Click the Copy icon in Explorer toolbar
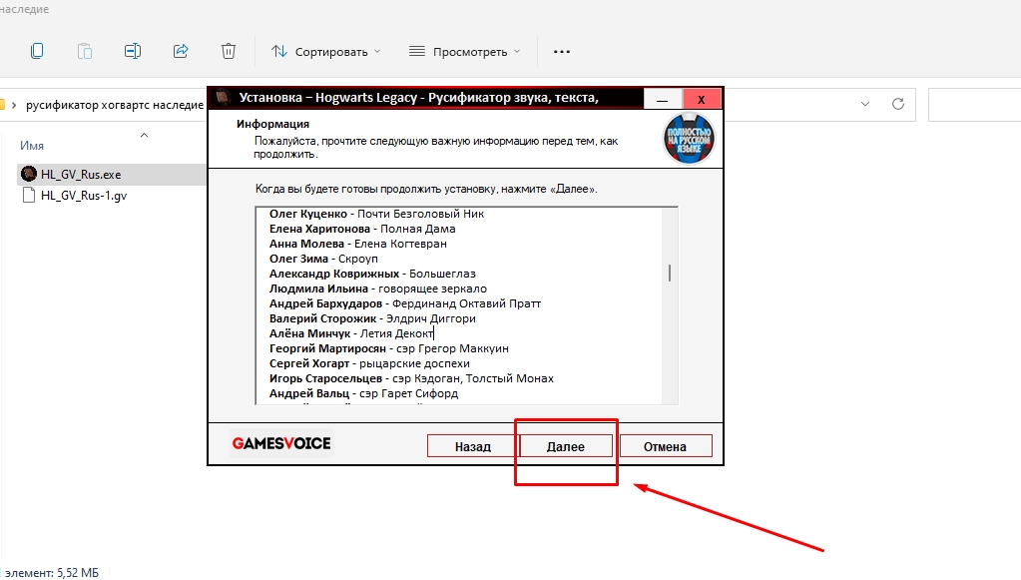 (37, 51)
